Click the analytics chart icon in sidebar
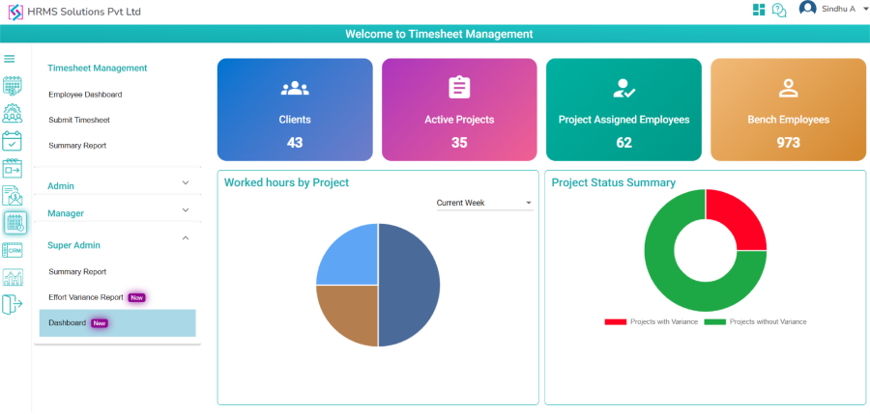870x414 pixels. [x=13, y=278]
